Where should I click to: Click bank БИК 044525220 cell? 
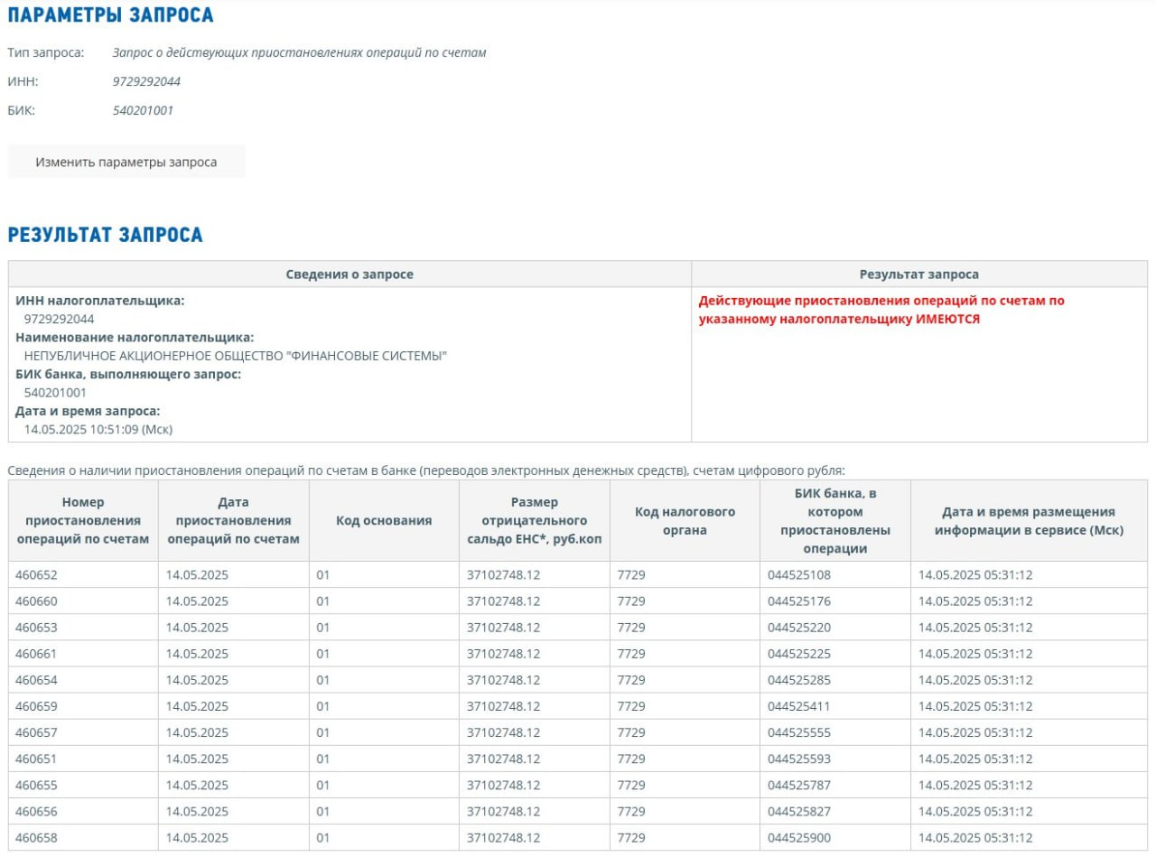(835, 627)
